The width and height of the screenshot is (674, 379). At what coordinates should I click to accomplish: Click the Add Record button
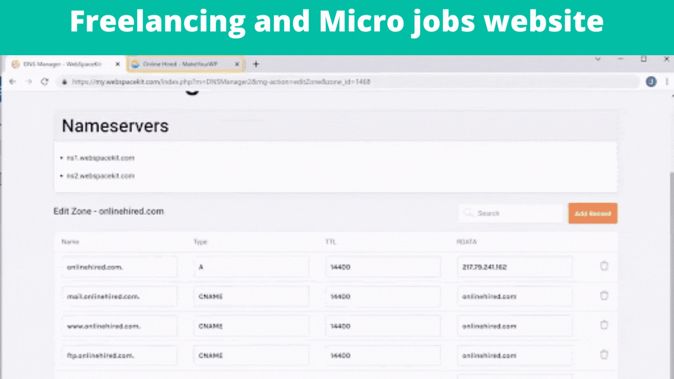[x=593, y=213]
